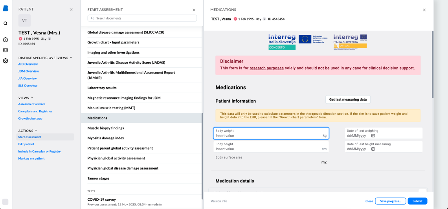Select Start assessment action
448x209 pixels.
(x=45, y=137)
